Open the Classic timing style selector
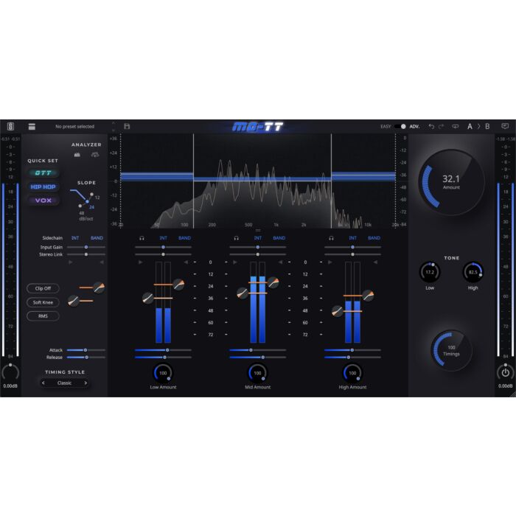The image size is (516, 516). 65,383
